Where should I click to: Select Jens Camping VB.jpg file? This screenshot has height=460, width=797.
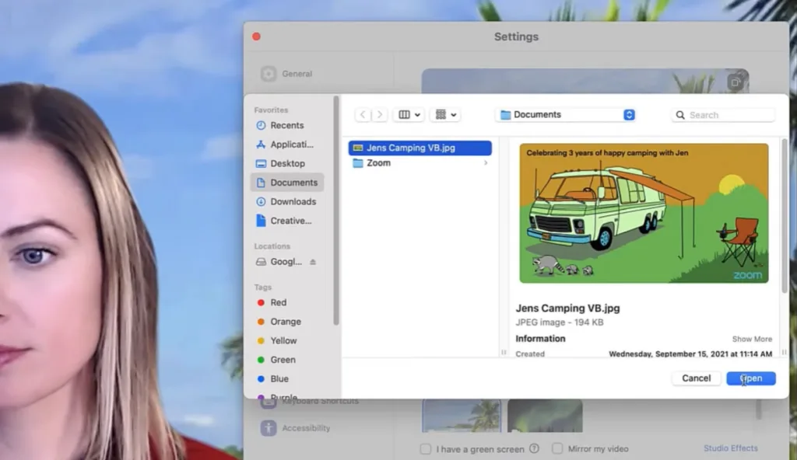click(x=411, y=148)
